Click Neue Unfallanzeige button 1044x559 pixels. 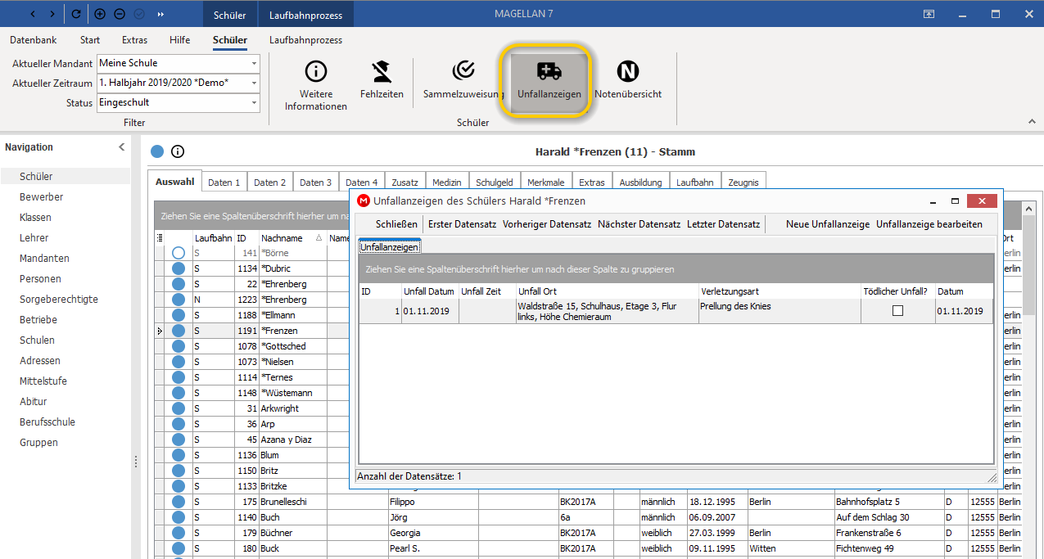828,224
